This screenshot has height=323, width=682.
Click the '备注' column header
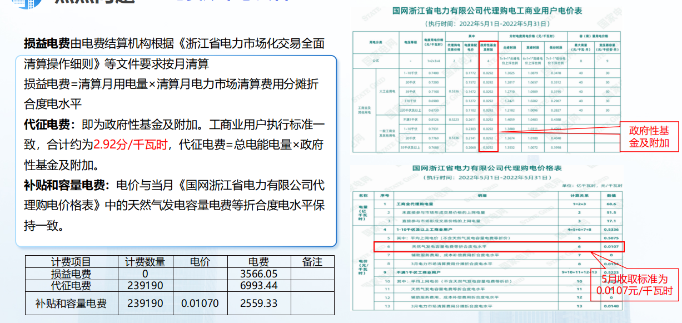point(312,261)
